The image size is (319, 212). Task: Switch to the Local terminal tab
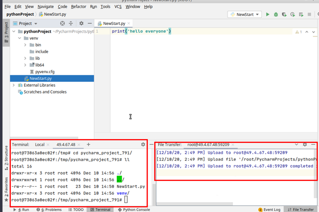(x=40, y=145)
